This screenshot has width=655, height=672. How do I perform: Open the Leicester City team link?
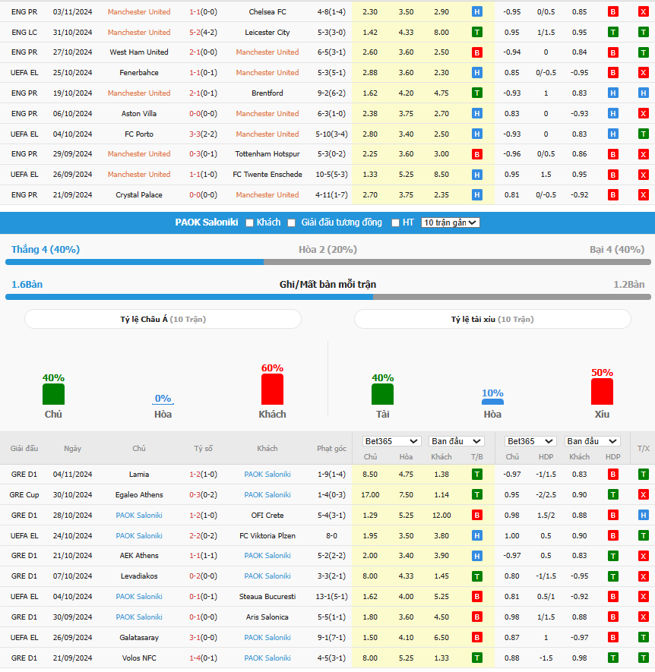(x=267, y=32)
